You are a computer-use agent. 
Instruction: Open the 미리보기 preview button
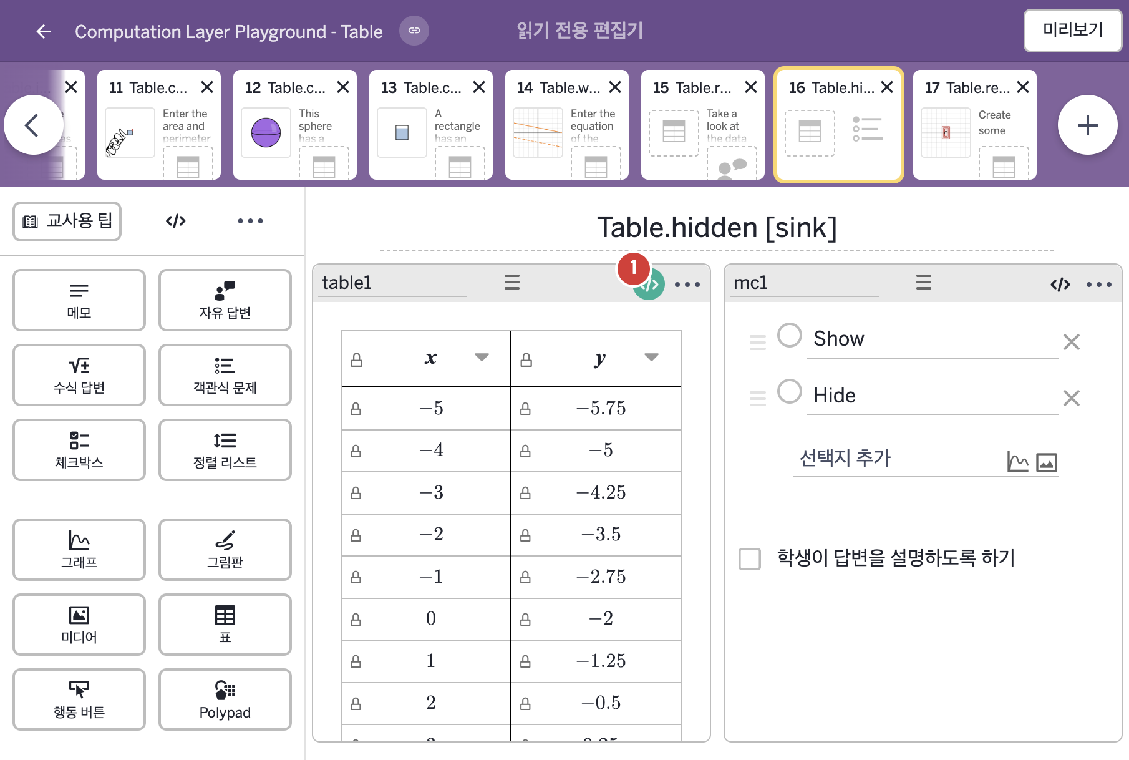(x=1073, y=30)
